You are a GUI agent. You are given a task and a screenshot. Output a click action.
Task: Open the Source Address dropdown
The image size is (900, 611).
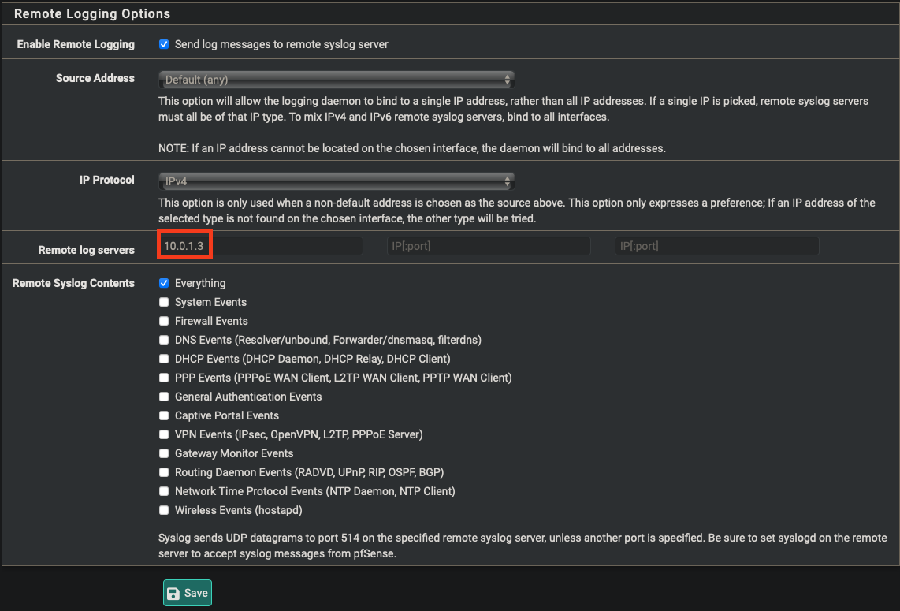click(x=337, y=80)
